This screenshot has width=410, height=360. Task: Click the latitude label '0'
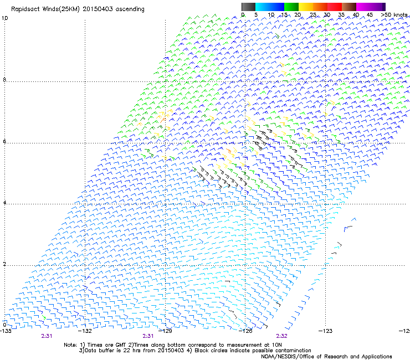(4, 325)
